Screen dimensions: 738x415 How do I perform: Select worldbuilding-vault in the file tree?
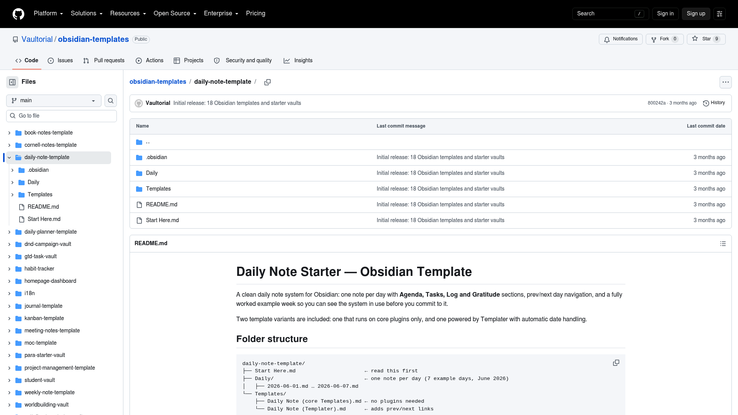pos(47,405)
